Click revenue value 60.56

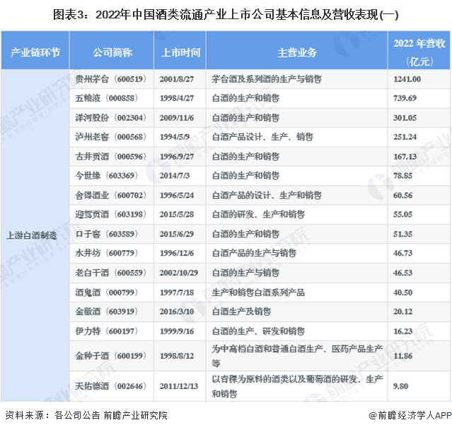(x=402, y=196)
